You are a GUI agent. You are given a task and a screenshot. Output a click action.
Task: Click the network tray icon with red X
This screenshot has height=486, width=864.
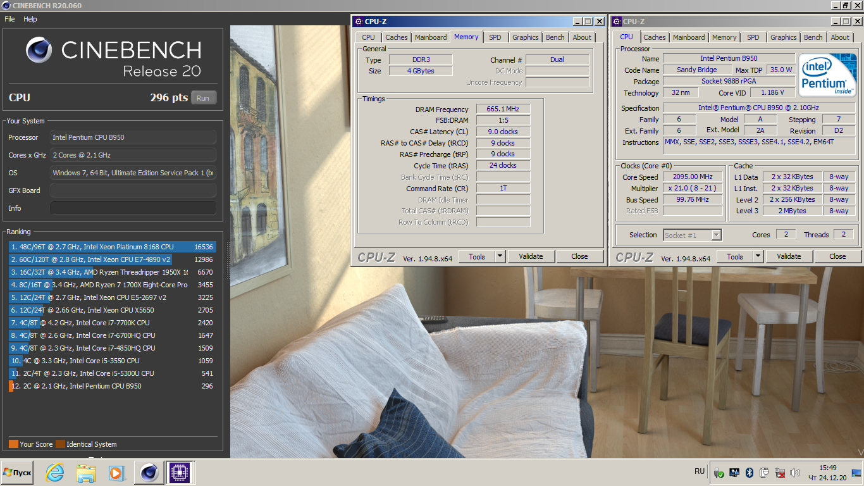[780, 472]
